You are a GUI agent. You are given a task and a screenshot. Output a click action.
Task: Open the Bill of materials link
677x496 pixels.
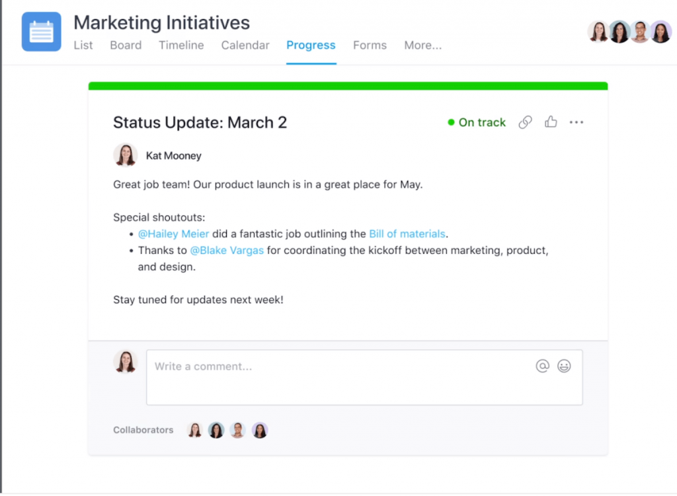click(407, 234)
